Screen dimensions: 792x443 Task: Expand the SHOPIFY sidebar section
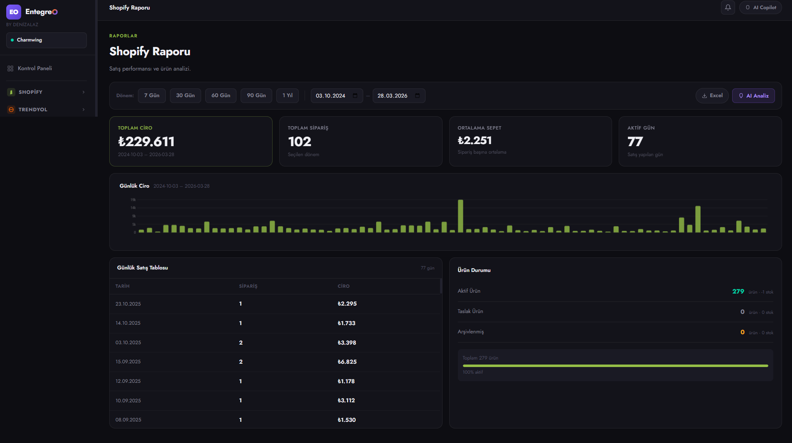coord(83,92)
